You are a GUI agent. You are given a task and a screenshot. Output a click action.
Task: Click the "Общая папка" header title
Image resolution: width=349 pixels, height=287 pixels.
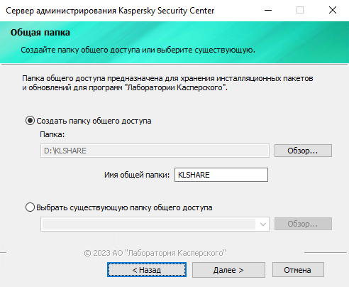pyautogui.click(x=40, y=33)
